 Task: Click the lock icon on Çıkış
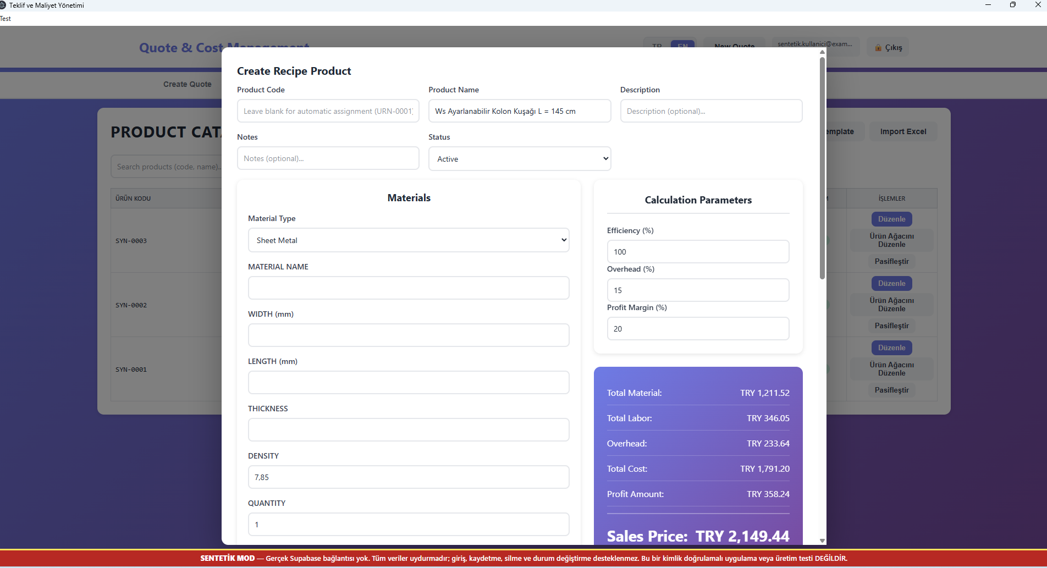[878, 48]
